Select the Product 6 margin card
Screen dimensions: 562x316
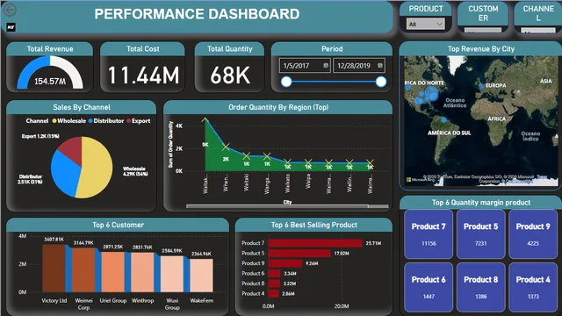point(429,287)
